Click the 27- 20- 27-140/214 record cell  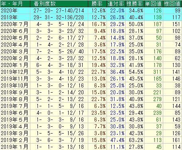pos(59,10)
